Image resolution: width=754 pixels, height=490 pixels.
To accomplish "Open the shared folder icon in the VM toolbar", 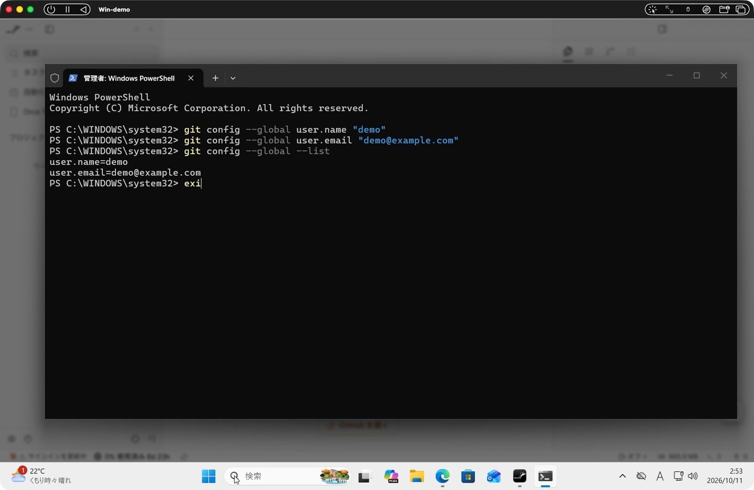I will [724, 9].
